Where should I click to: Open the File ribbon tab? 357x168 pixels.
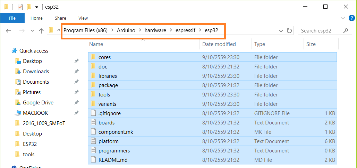click(12, 18)
